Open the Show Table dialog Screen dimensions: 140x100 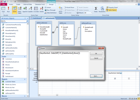click(x=61, y=10)
